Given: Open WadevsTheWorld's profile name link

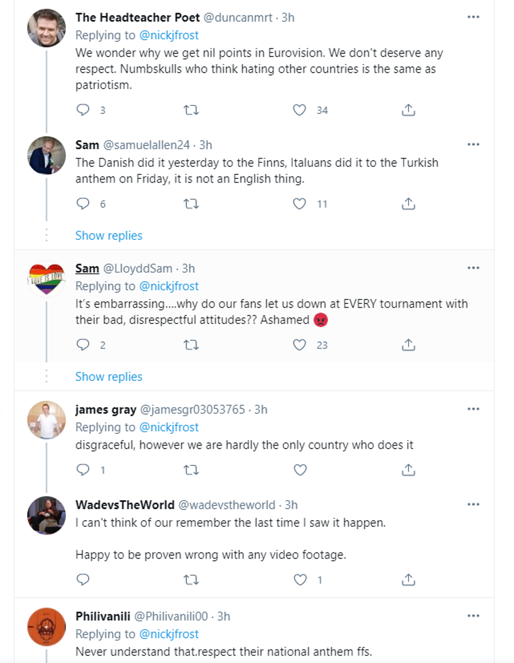Looking at the screenshot, I should point(125,504).
